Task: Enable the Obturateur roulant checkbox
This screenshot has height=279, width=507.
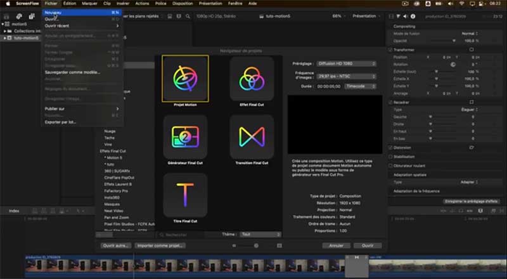Action: 390,165
